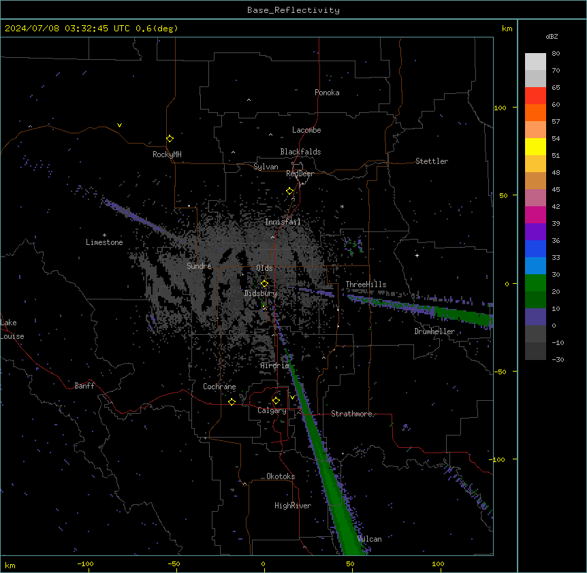The height and width of the screenshot is (573, 587).
Task: Select the slate purple 10 dBZ legend swatch
Action: pos(535,317)
